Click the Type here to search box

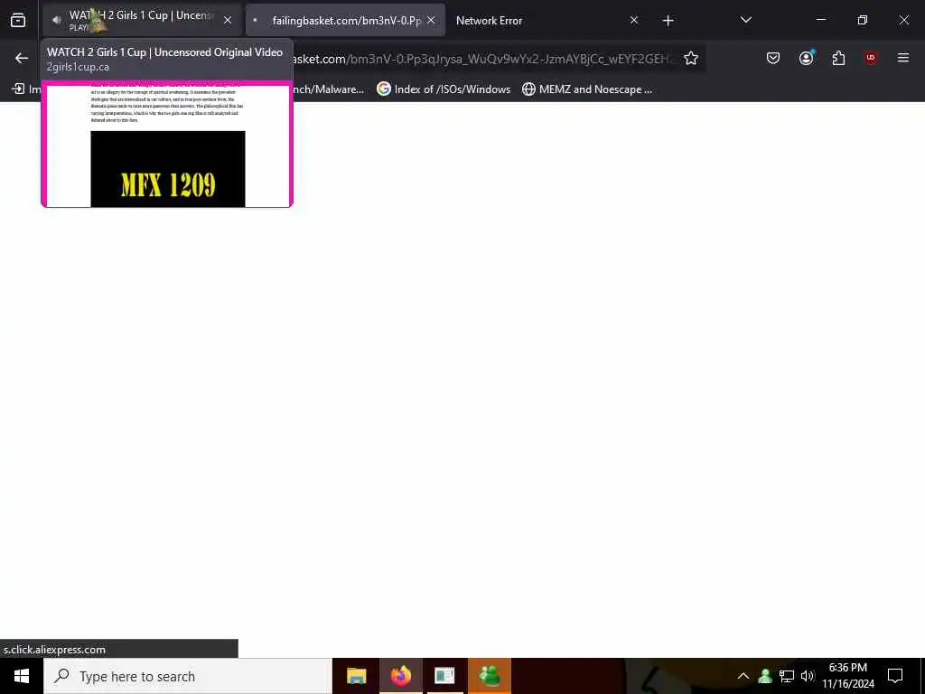188,676
